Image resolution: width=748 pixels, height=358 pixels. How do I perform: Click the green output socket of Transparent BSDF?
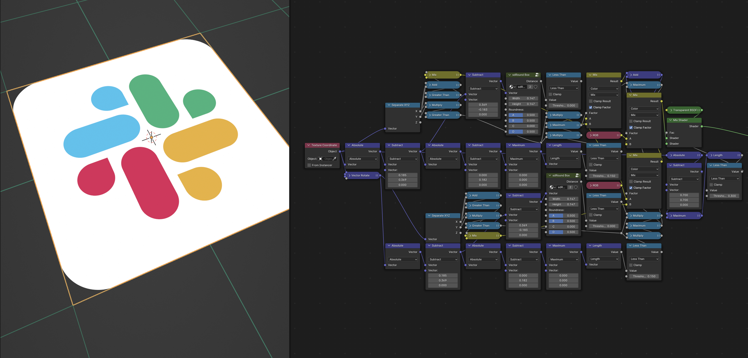(702, 110)
